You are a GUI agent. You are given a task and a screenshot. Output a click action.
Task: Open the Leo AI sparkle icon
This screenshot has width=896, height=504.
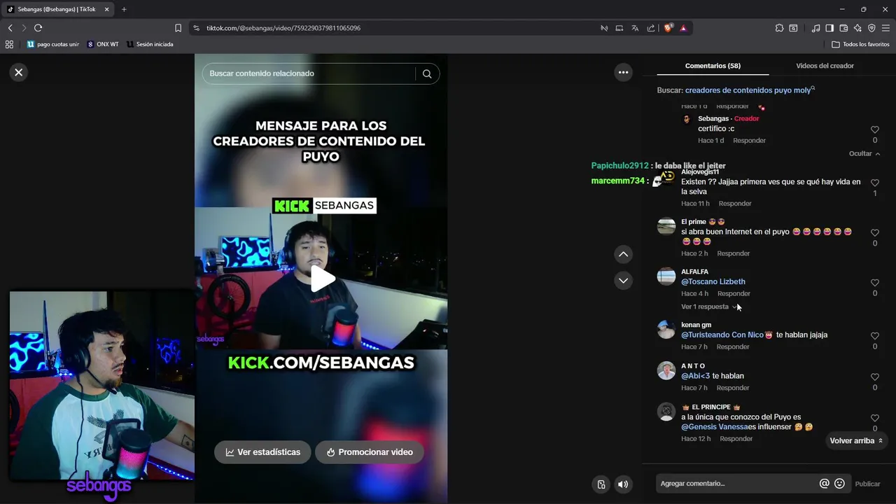point(857,28)
